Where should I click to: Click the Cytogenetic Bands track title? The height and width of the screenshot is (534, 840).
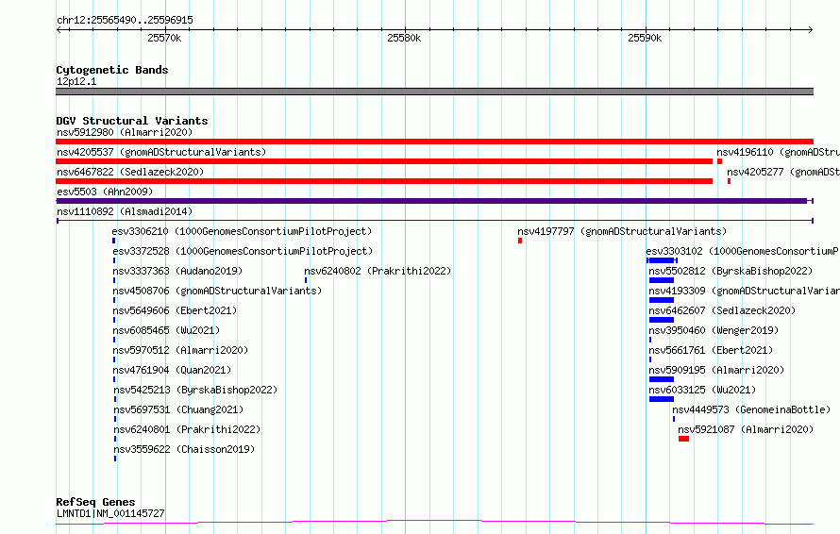[x=112, y=70]
